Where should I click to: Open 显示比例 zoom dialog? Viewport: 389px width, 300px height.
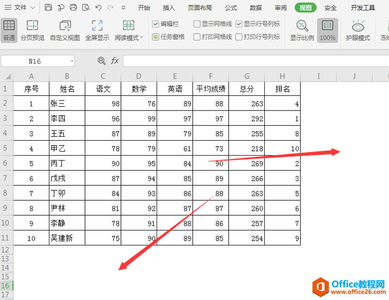pyautogui.click(x=302, y=31)
